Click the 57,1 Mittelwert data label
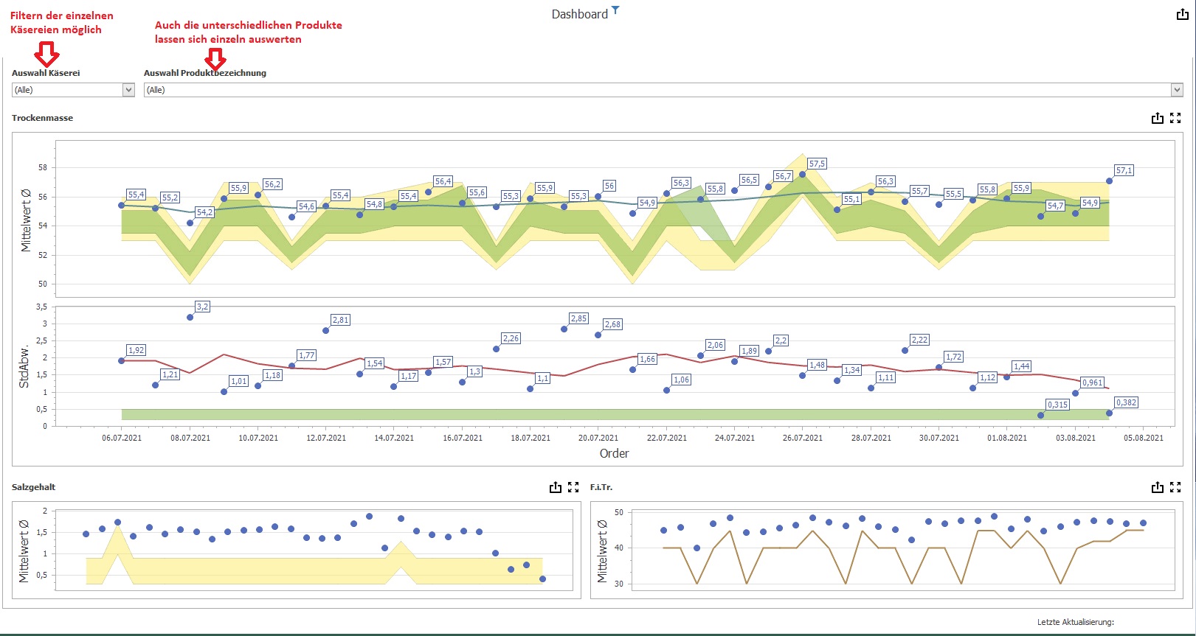 coord(1124,170)
